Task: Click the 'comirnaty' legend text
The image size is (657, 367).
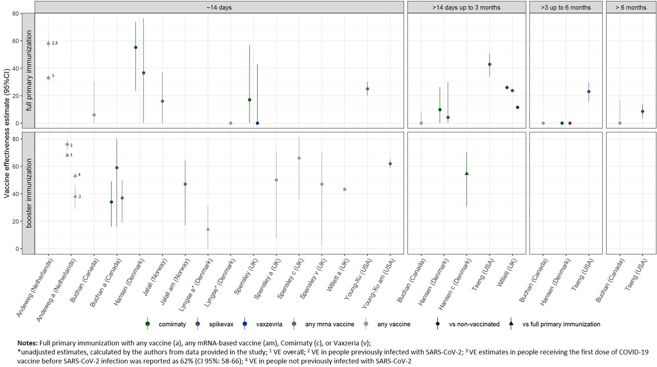Action: [172, 324]
